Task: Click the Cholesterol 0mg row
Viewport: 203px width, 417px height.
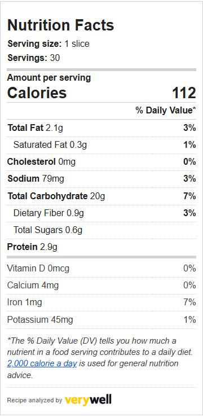Action: [x=101, y=162]
